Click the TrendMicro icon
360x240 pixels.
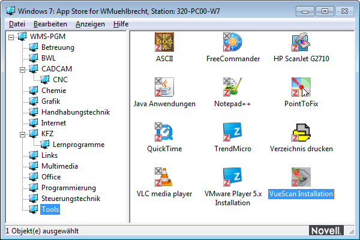pyautogui.click(x=233, y=132)
